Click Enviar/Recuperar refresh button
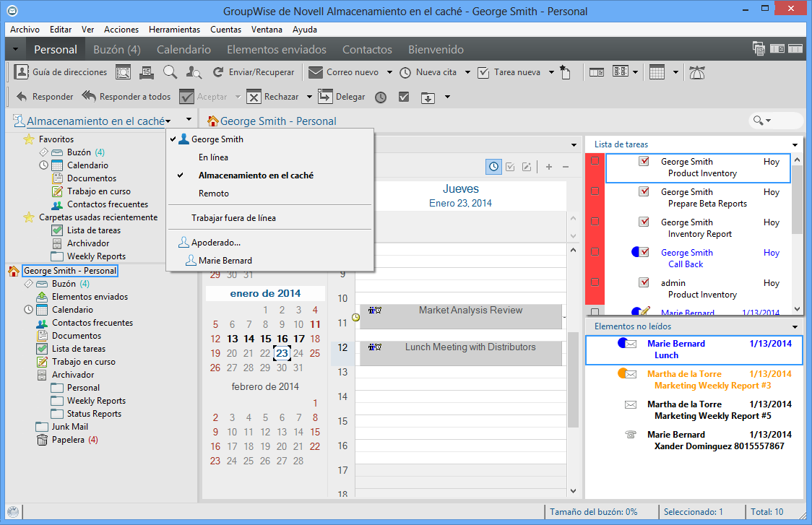The height and width of the screenshot is (525, 812). (254, 72)
